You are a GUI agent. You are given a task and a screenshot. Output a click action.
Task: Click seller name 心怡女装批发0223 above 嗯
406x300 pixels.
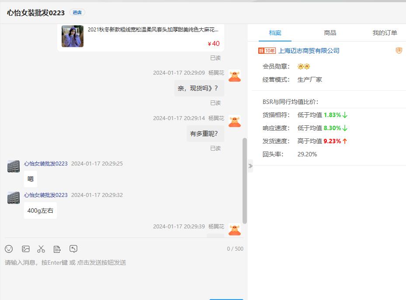(x=46, y=164)
